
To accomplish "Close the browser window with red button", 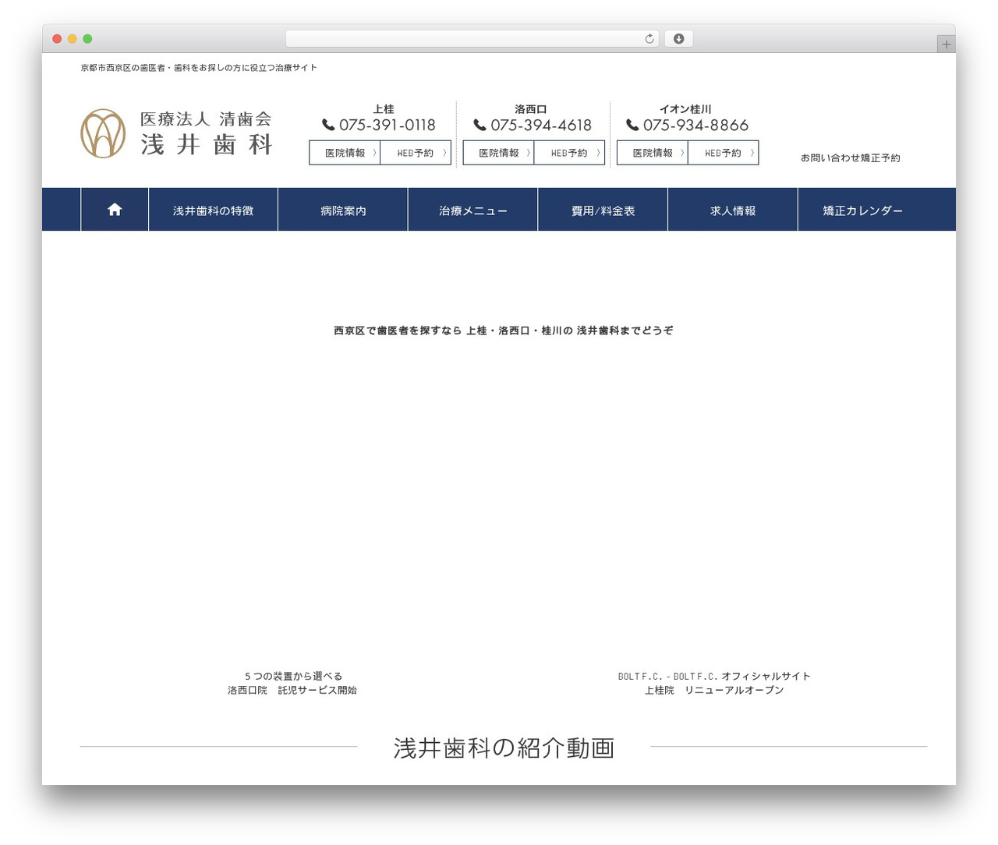I will click(57, 39).
